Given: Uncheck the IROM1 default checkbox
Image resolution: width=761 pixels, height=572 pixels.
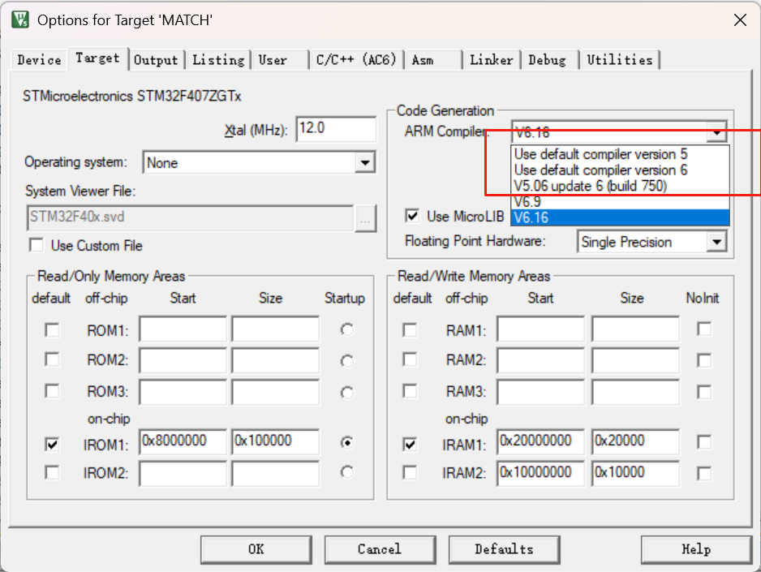Looking at the screenshot, I should point(52,445).
